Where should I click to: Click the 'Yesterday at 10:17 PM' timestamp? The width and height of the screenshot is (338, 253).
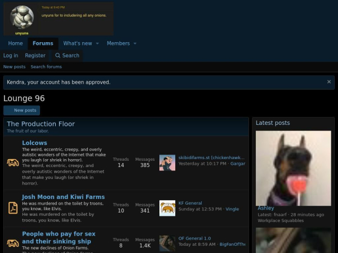(x=202, y=164)
